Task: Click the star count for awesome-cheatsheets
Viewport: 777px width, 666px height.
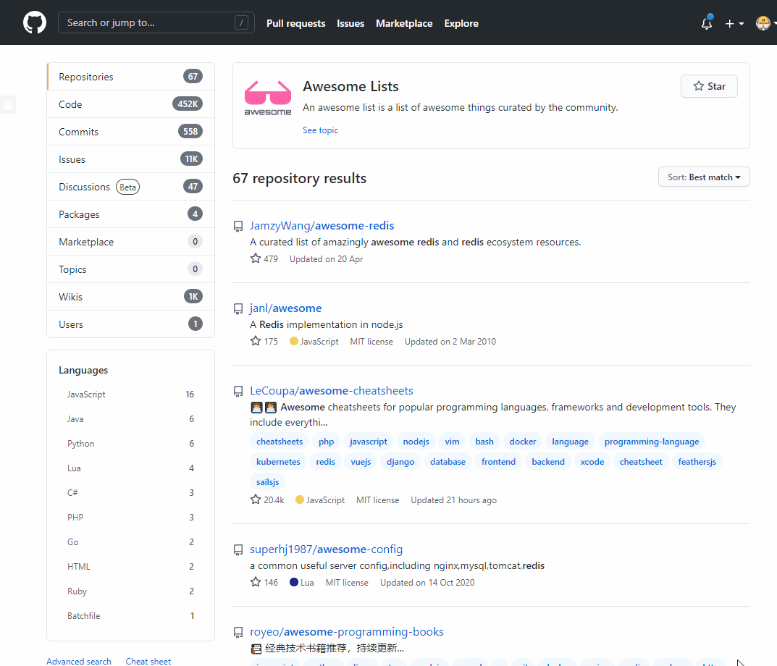Action: click(273, 500)
